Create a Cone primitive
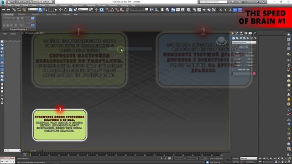 250,53
